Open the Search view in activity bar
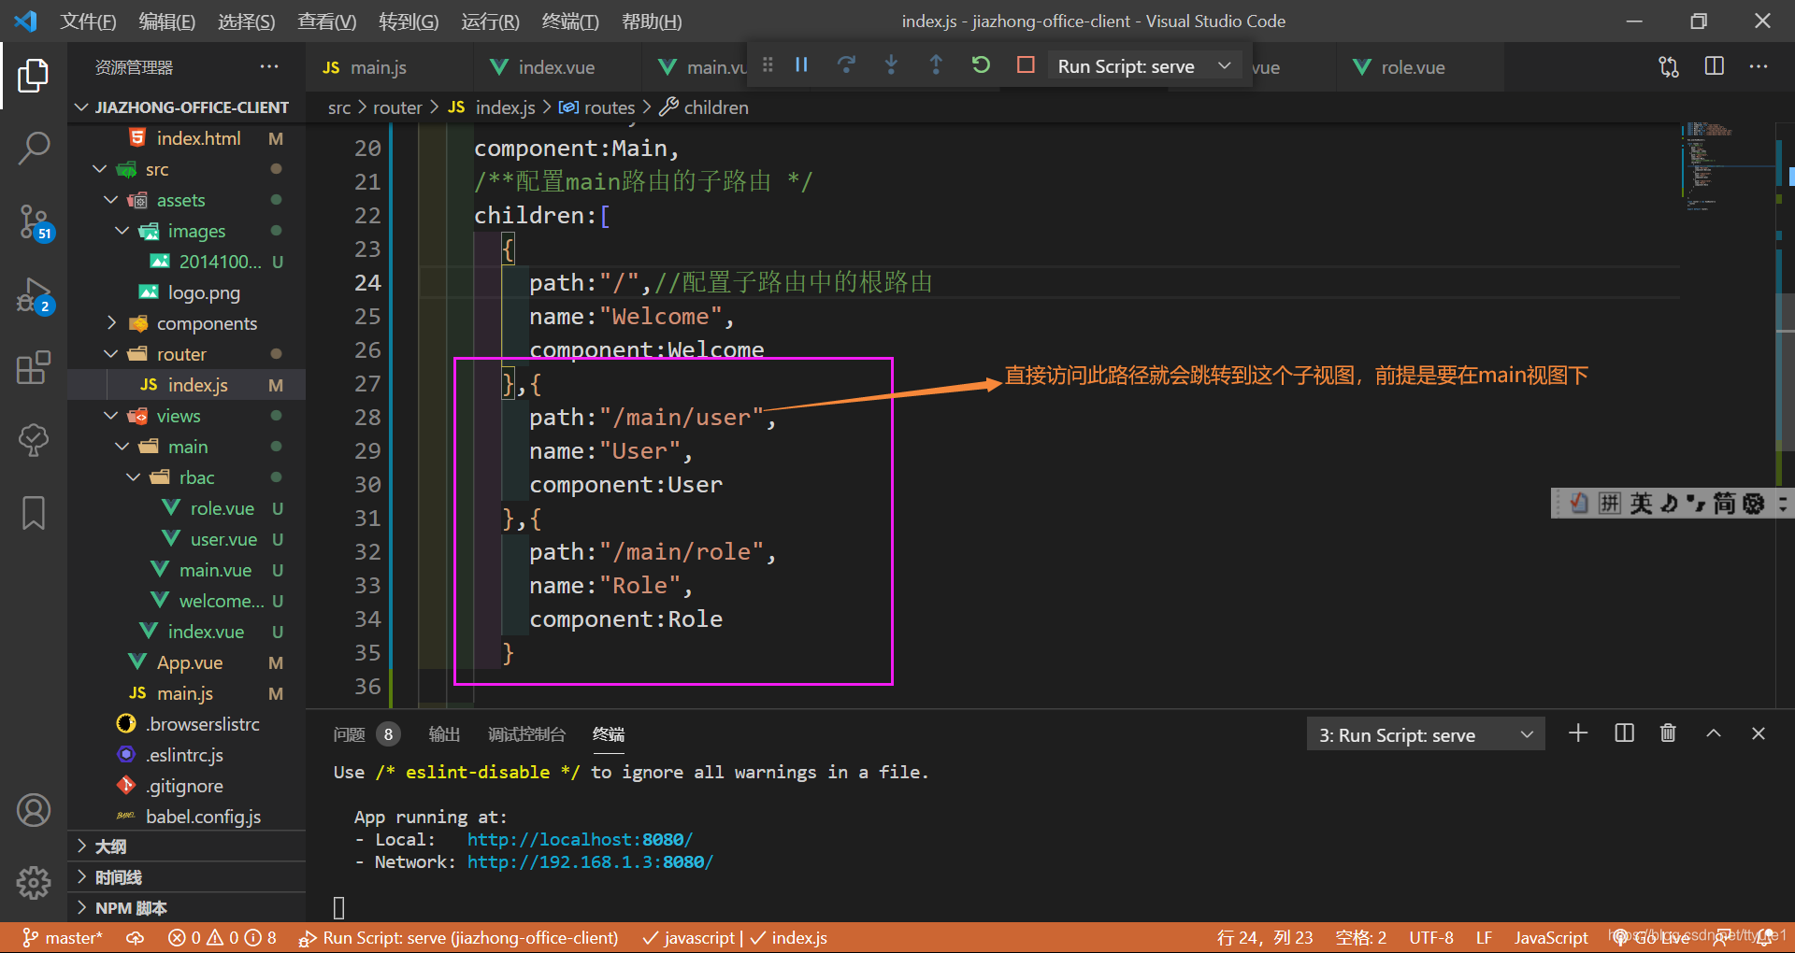This screenshot has width=1795, height=953. pyautogui.click(x=34, y=148)
